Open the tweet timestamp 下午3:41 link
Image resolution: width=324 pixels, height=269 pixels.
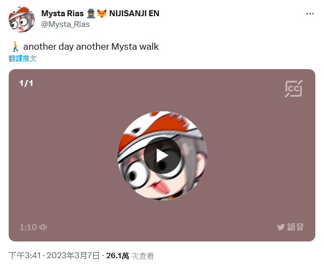tap(24, 255)
